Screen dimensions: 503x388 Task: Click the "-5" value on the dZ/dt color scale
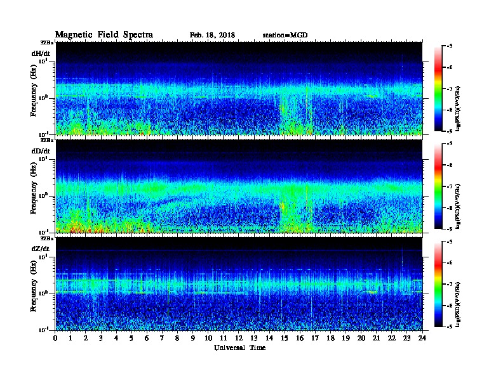point(450,242)
